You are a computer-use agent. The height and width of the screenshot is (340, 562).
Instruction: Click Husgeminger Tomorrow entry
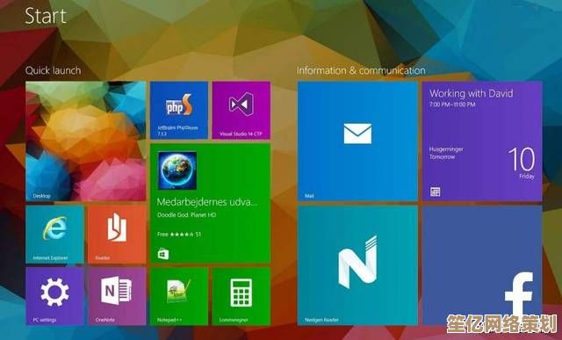coord(447,153)
